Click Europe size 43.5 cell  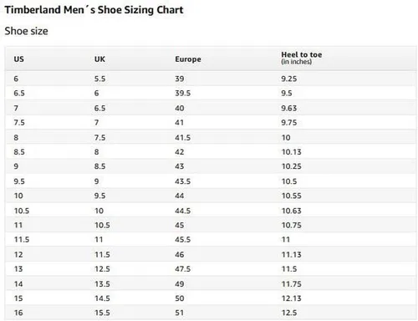pos(182,181)
